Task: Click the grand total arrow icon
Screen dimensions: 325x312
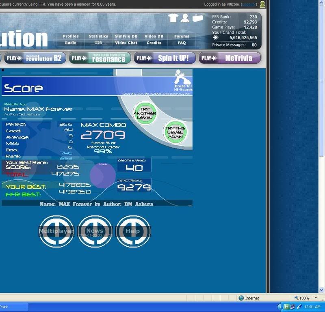Action: (215, 37)
